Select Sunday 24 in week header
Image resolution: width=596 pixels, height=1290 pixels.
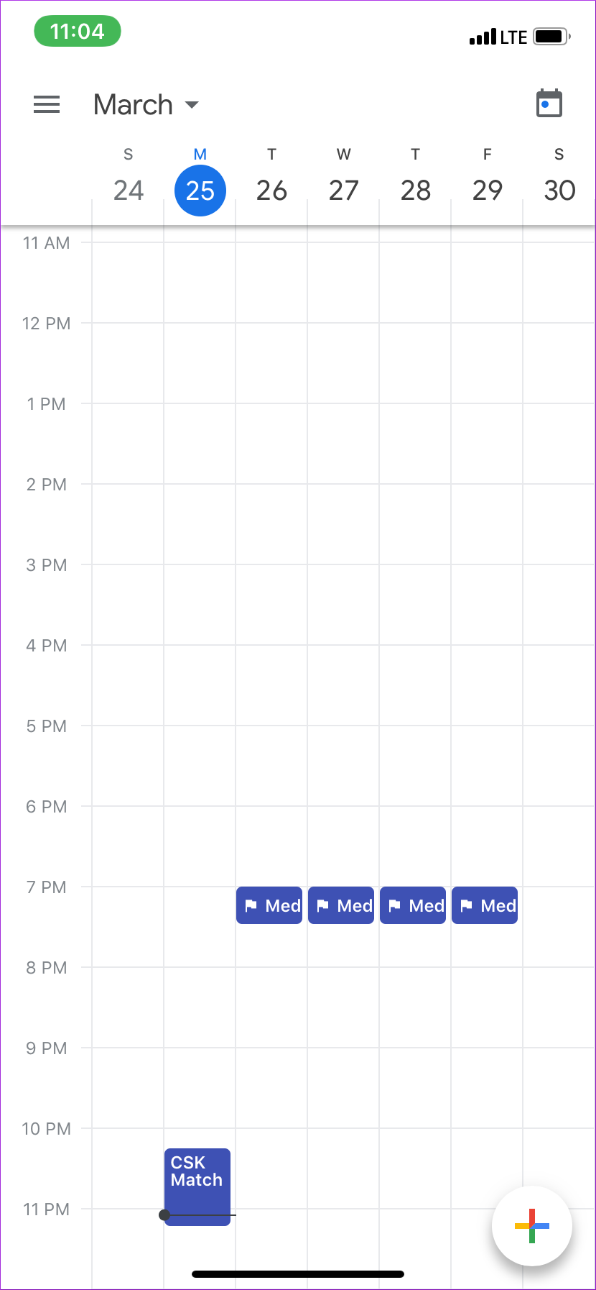click(129, 190)
